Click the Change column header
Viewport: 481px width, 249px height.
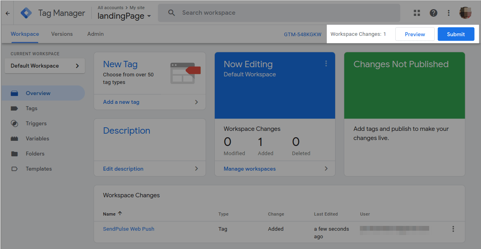click(x=276, y=214)
